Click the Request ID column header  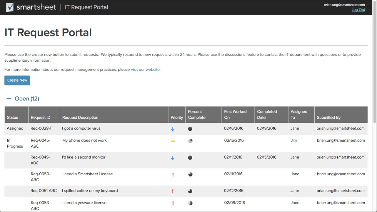[44, 115]
